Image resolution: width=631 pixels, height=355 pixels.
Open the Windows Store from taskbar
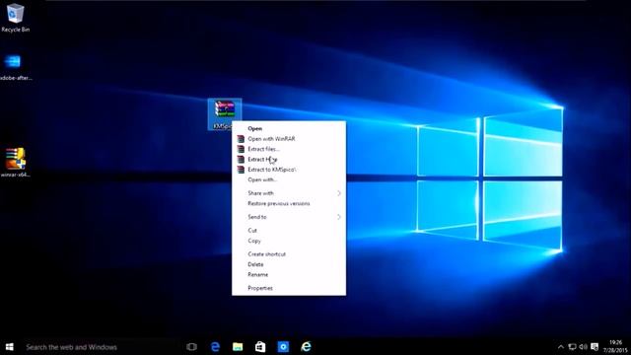(260, 346)
